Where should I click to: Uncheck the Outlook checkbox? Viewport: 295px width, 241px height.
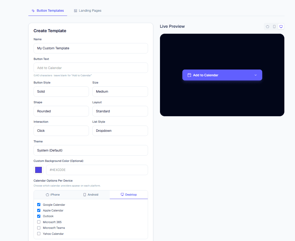click(x=39, y=216)
